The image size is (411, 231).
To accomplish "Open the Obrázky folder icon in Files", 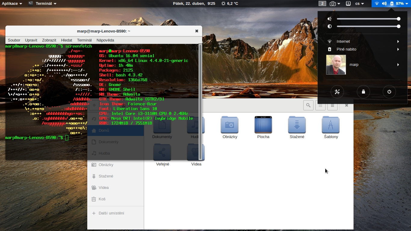I will [230, 125].
